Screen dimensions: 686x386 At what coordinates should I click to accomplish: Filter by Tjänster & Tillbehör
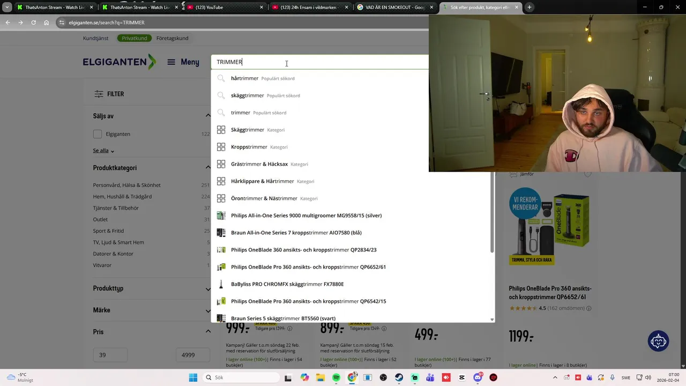(116, 208)
